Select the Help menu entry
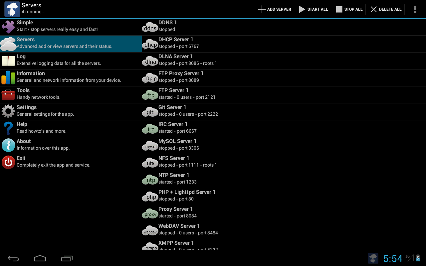Viewport: 426px width, 266px height. [x=71, y=128]
